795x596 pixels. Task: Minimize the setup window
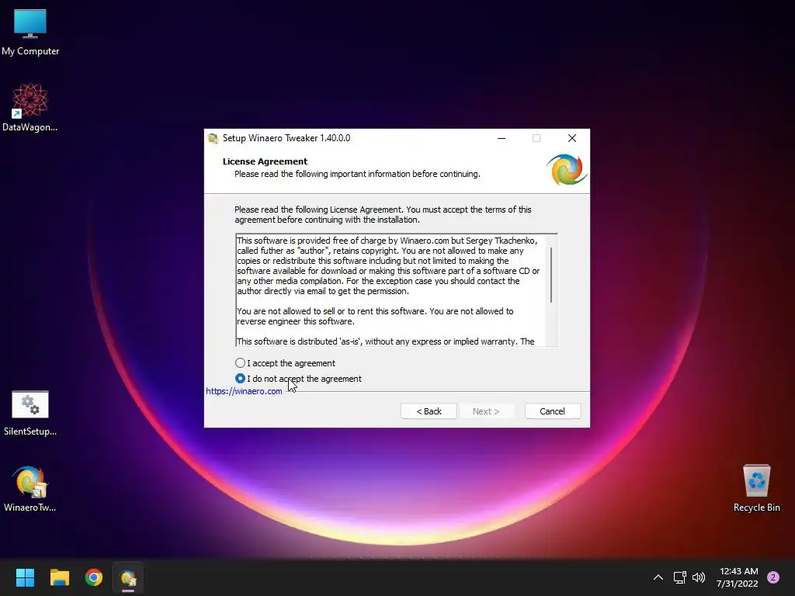(502, 138)
